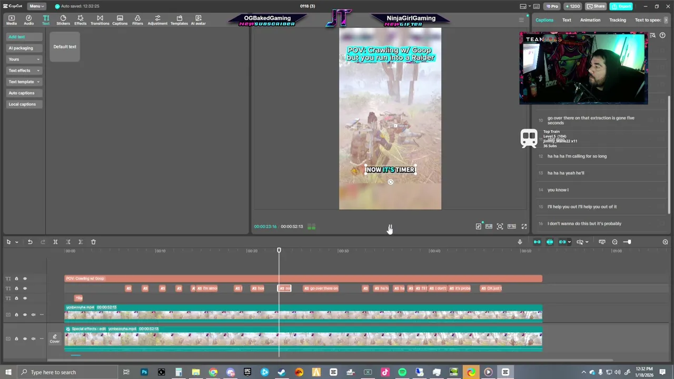Switch to the Animation inspector tab
The image size is (674, 379).
tap(590, 20)
